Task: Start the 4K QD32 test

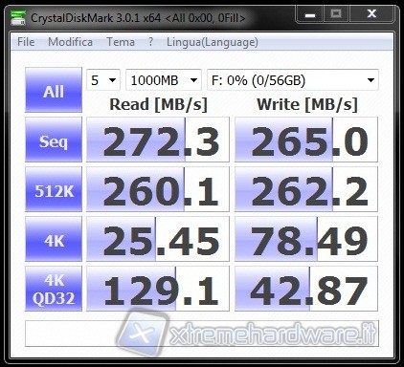Action: click(x=54, y=289)
